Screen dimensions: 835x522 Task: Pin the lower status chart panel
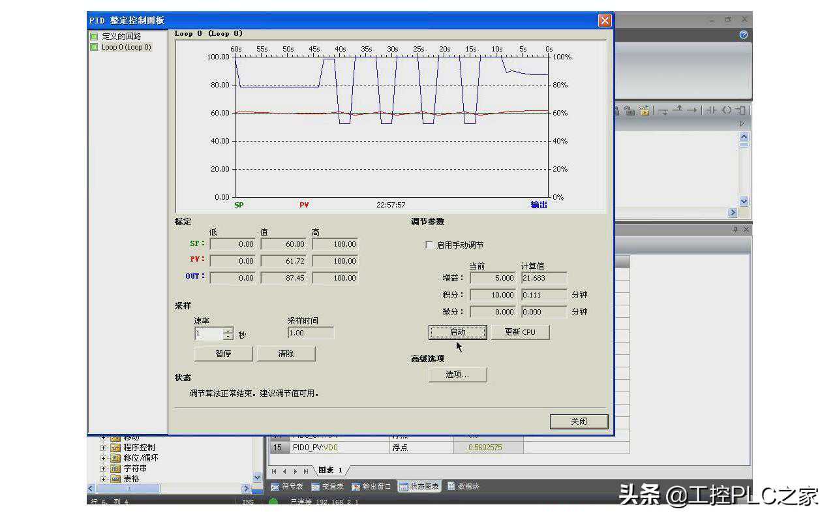point(735,230)
